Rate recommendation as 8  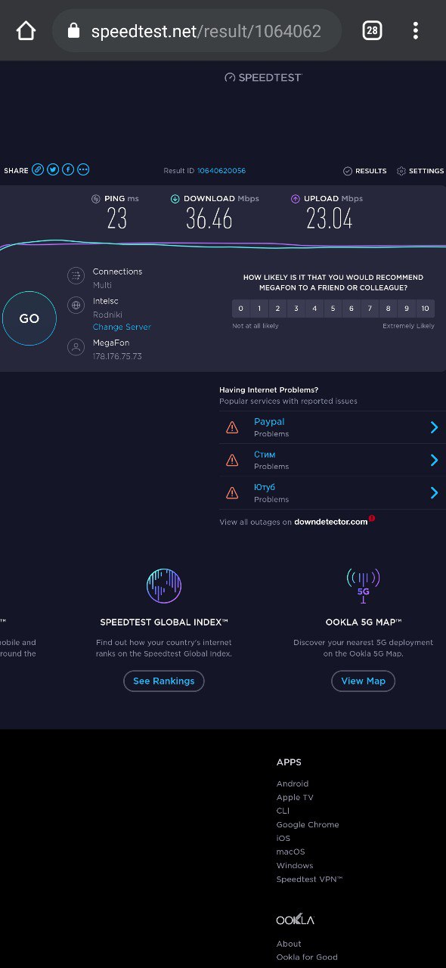[389, 309]
